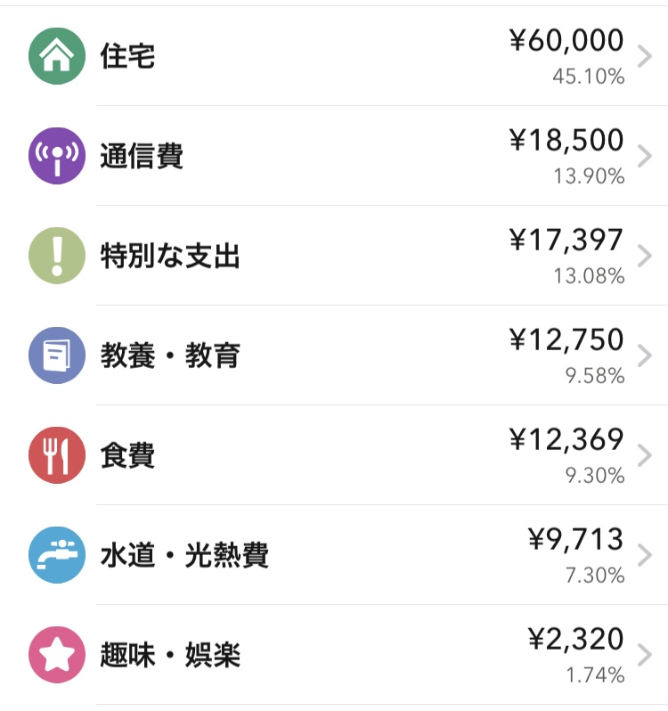
Task: Open the 水道・光熱費 category label
Action: tap(184, 556)
